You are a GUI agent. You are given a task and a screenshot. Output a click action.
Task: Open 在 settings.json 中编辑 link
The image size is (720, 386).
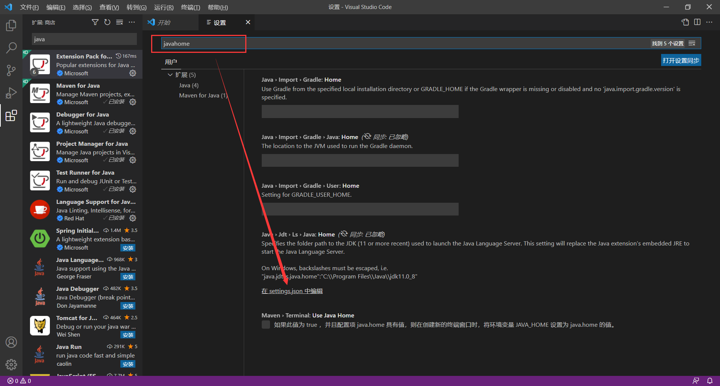pos(292,291)
